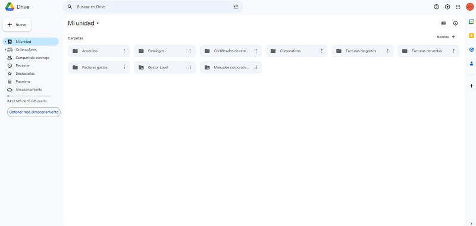Click the search magnifier icon

[x=70, y=7]
